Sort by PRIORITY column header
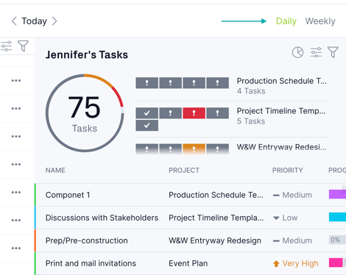Viewport: 346px width, 275px height. point(288,171)
